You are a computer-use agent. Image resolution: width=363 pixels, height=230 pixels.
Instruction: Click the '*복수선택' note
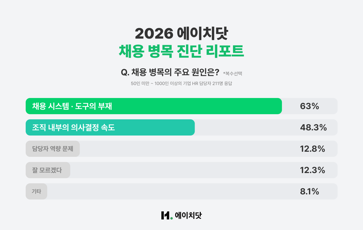pos(232,73)
